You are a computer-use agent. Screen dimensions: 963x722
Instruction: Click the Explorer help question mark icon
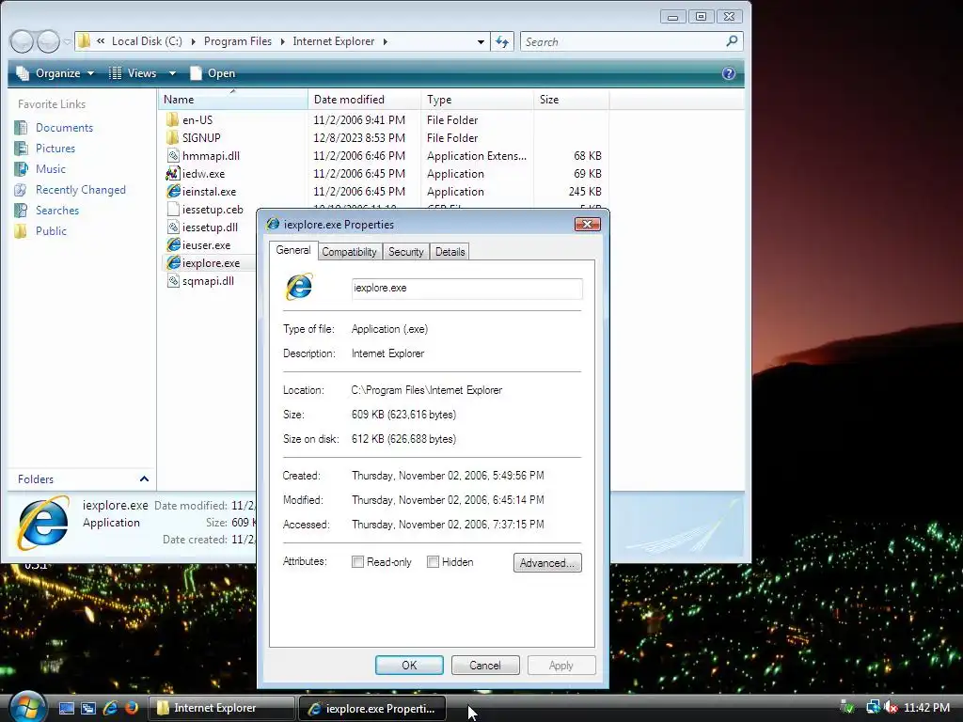point(729,73)
